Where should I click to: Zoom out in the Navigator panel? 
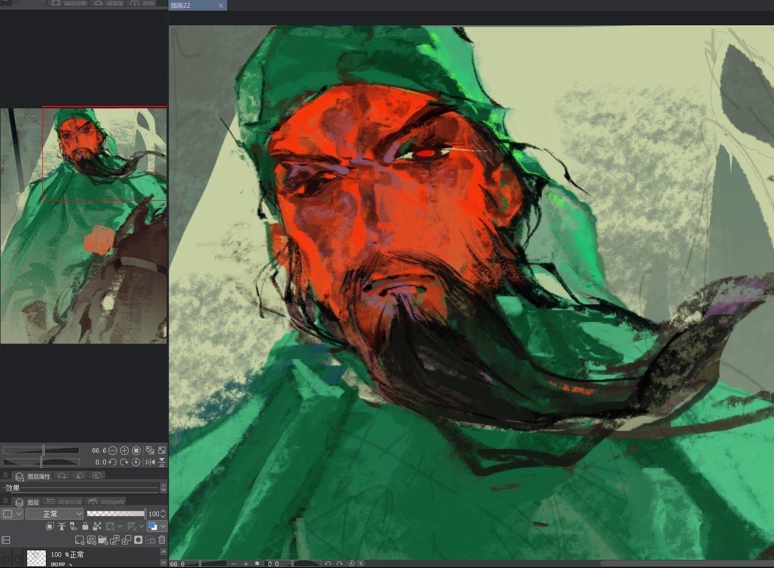[112, 450]
